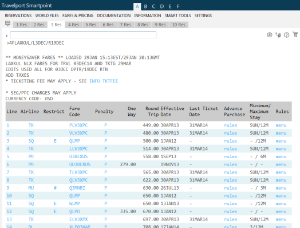Switch to work area D
The height and width of the screenshot is (228, 300).
(162, 6)
